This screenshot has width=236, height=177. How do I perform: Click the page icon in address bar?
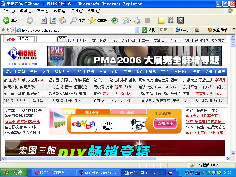click(x=18, y=30)
